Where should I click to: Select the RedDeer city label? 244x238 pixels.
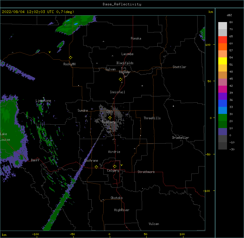coord(125,72)
